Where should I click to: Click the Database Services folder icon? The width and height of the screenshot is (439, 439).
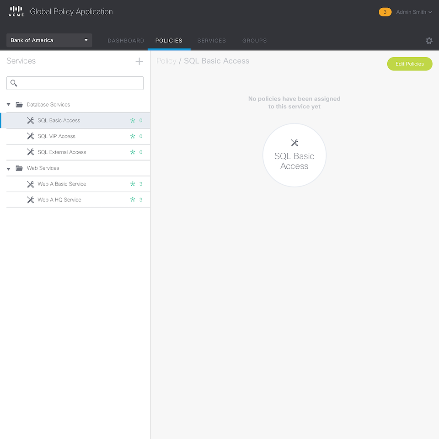[x=19, y=105]
